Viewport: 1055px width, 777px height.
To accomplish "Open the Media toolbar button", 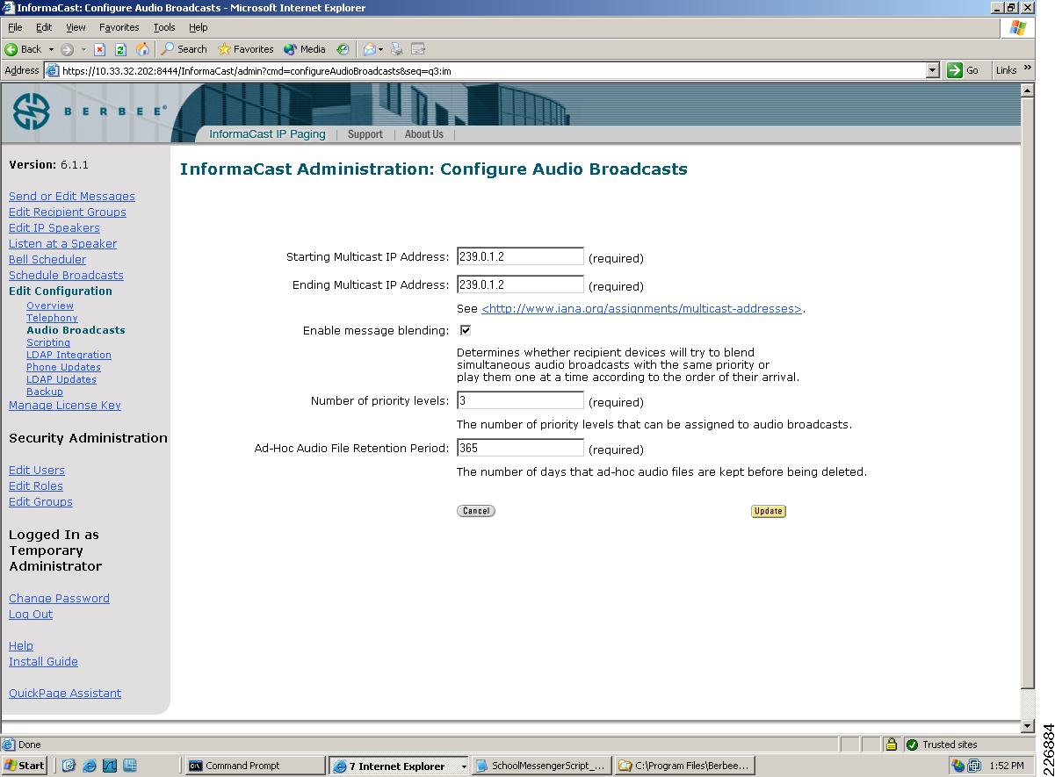I will point(304,49).
